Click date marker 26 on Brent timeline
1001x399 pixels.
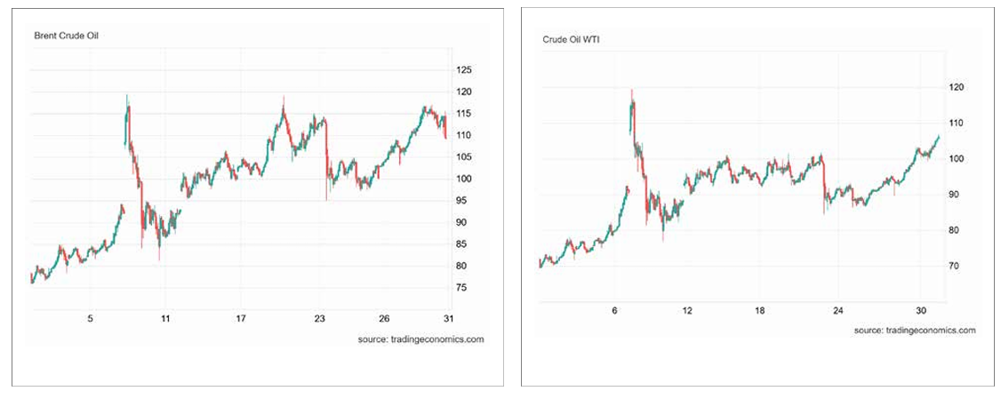(x=384, y=317)
